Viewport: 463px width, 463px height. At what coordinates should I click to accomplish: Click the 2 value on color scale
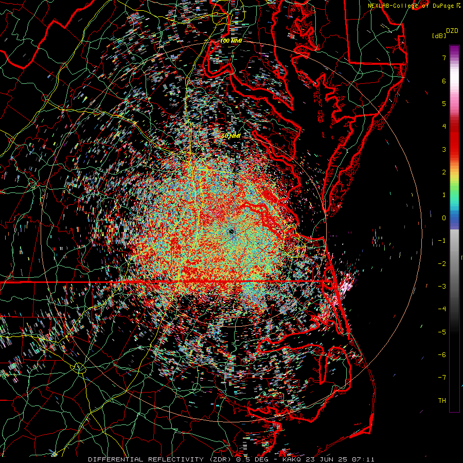click(444, 172)
